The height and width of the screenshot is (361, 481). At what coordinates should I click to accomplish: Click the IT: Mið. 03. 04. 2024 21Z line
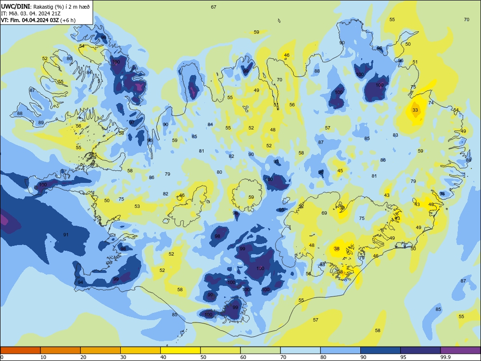(x=31, y=13)
